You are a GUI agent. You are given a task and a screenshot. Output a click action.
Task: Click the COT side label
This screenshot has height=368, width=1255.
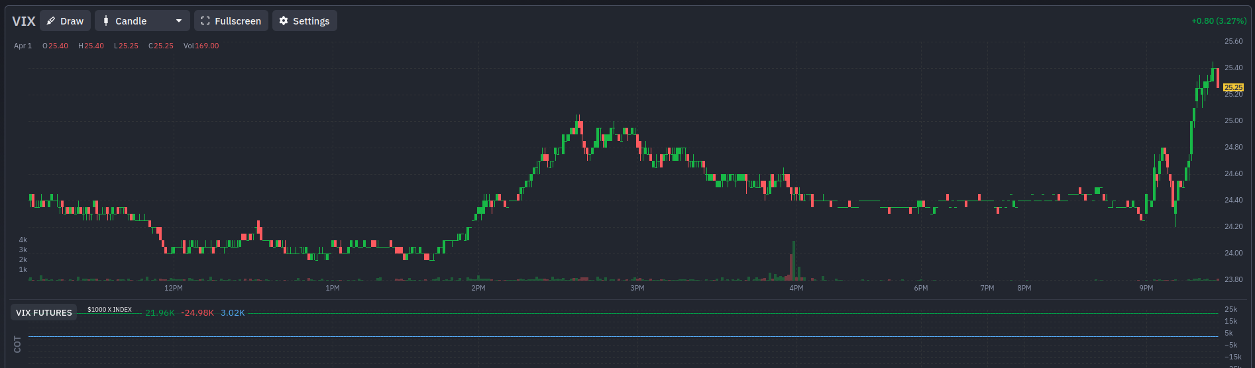pos(17,344)
